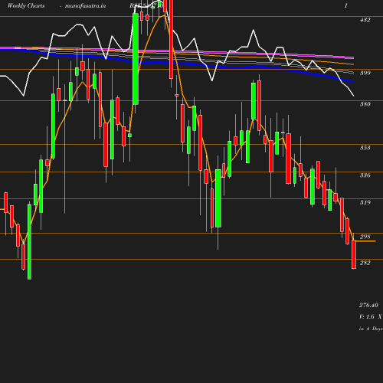
Task: Select the 298 price level label
Action: (365, 237)
